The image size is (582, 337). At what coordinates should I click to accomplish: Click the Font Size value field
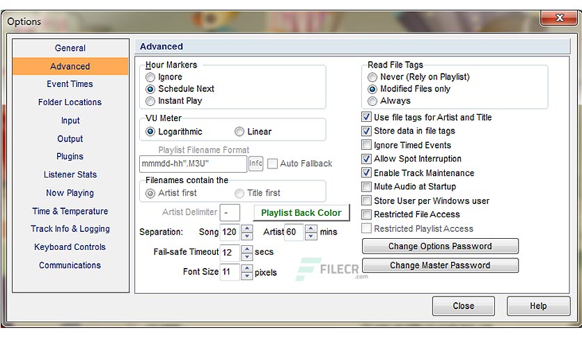point(230,272)
